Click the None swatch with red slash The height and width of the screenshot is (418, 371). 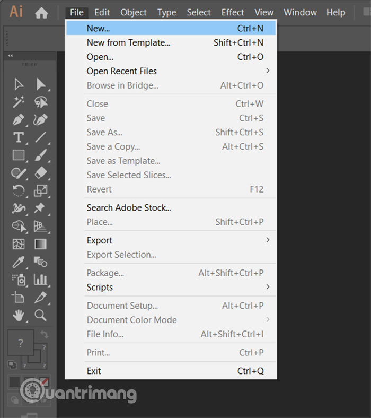(x=44, y=382)
